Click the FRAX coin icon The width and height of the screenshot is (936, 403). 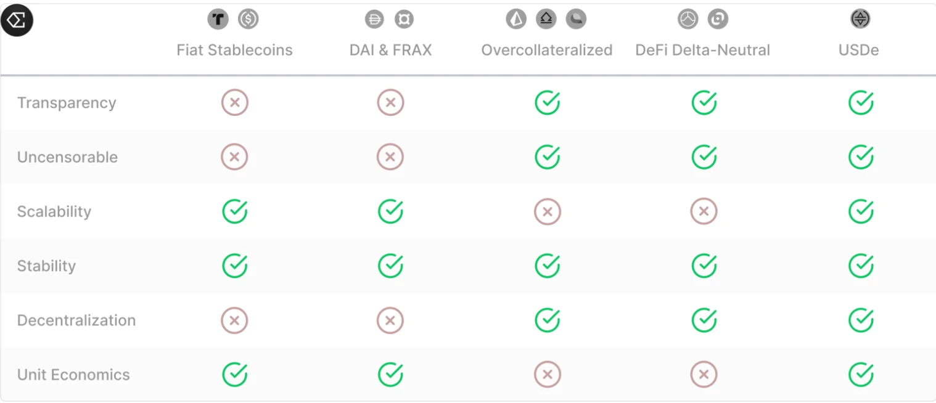pos(404,20)
